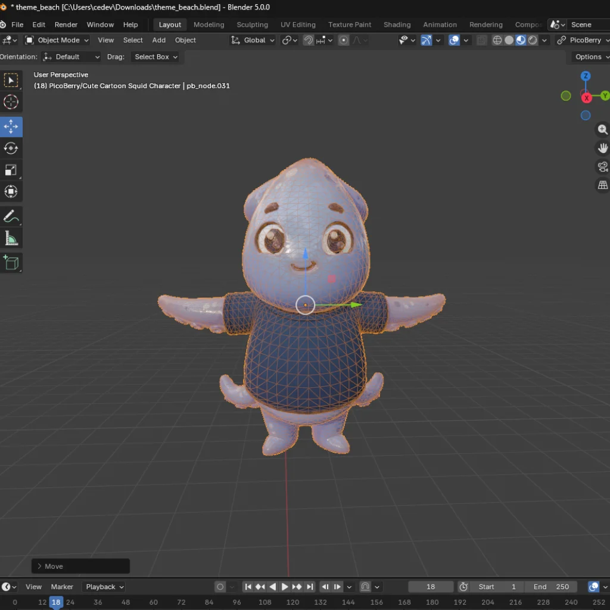Open the viewport Add menu
610x610 pixels.
pyautogui.click(x=158, y=40)
